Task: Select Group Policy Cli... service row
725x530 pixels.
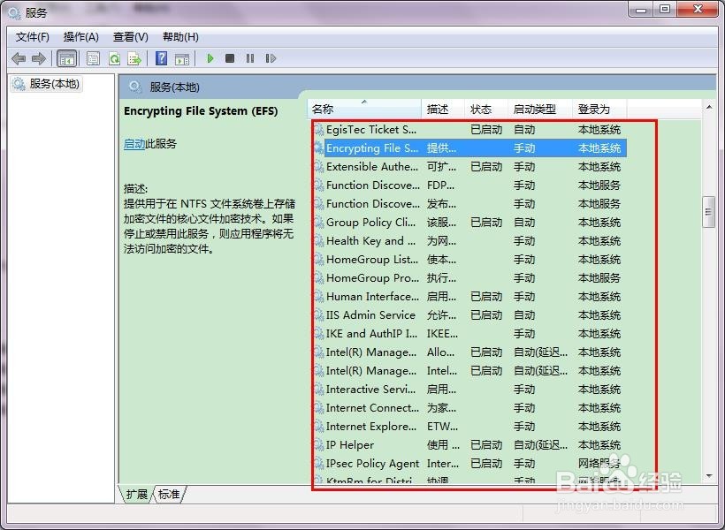Action: [x=469, y=223]
